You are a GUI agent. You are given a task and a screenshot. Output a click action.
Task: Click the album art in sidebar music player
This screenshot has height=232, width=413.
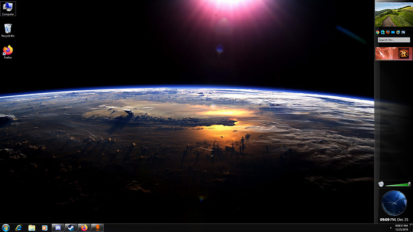(403, 54)
